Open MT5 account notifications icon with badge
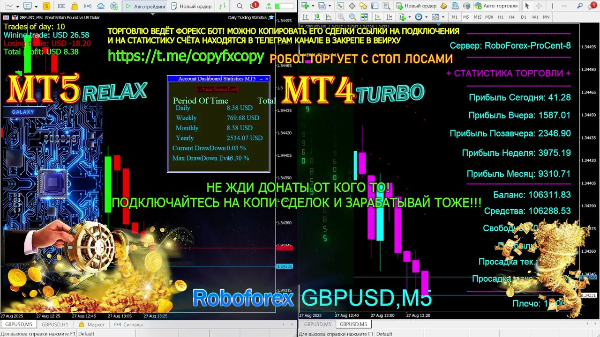Viewport: 600px width, 337px height. [254, 6]
